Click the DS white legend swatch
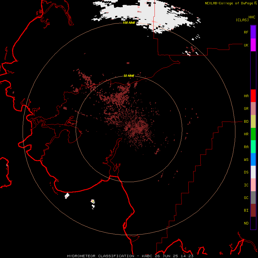The width and height of the screenshot is (258, 258). click(x=253, y=172)
